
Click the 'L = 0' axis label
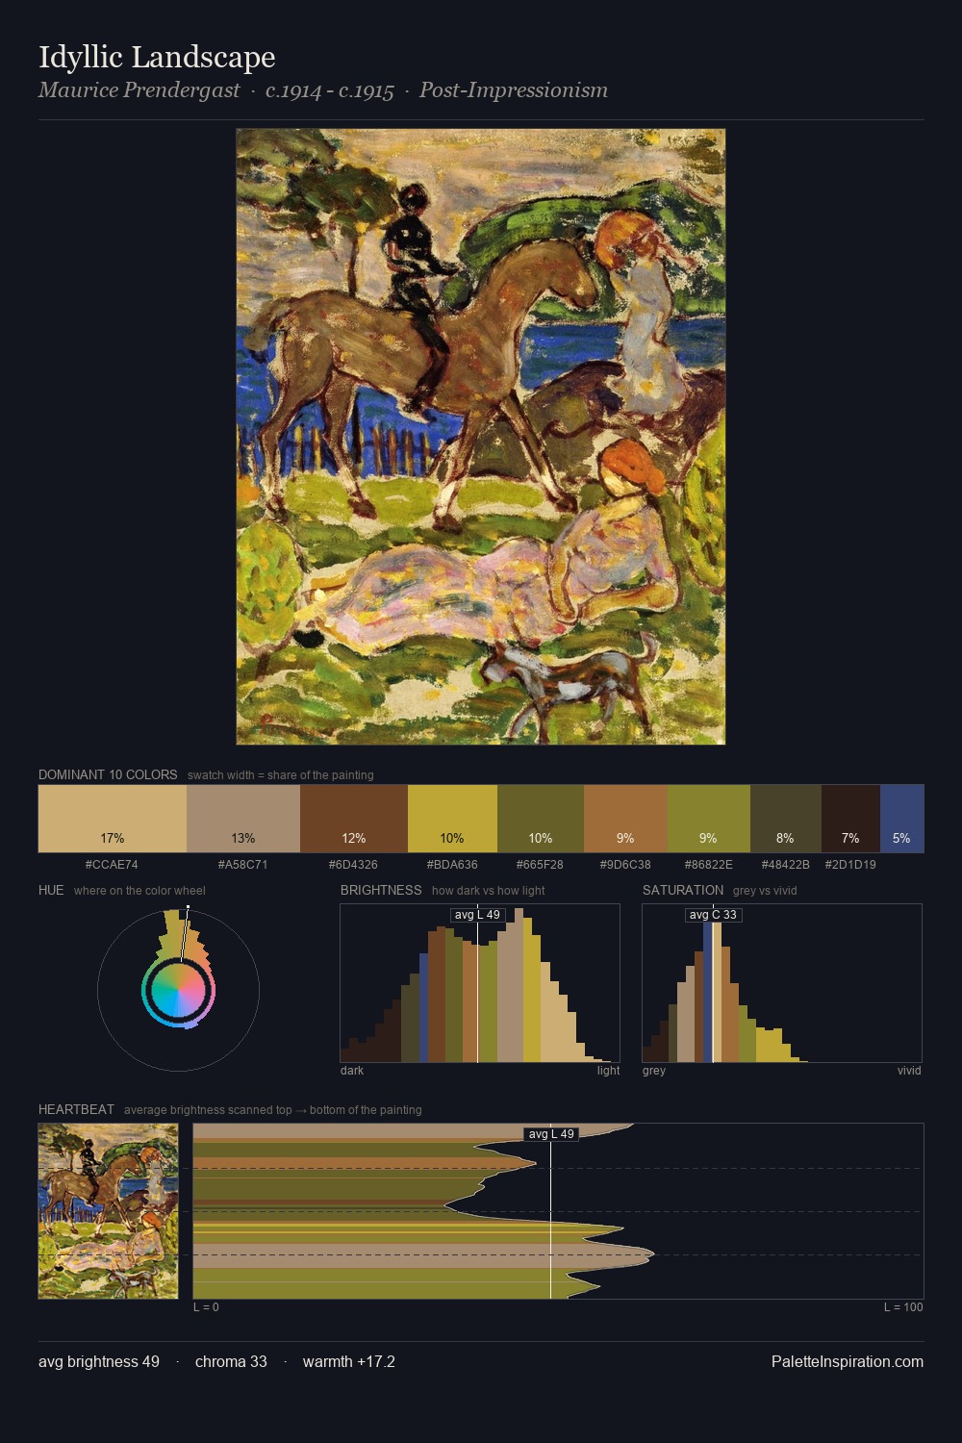(206, 1307)
